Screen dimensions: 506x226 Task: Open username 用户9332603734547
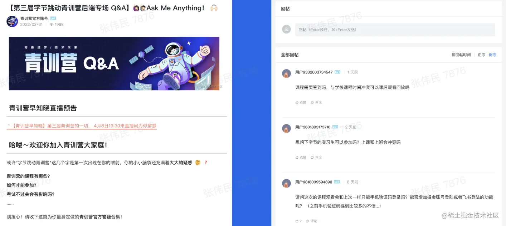pyautogui.click(x=314, y=72)
